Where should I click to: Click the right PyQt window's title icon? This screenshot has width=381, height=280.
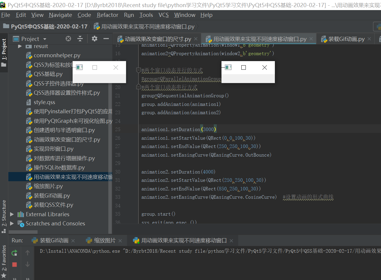pyautogui.click(x=228, y=67)
